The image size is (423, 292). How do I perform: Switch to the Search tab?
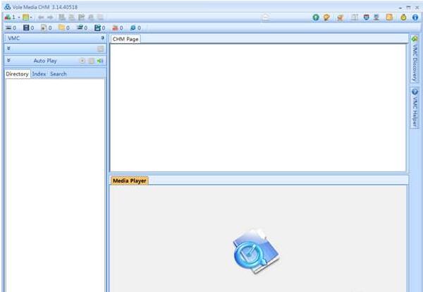[x=58, y=73]
